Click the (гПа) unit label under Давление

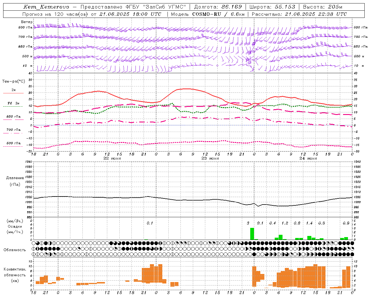pos(15,184)
